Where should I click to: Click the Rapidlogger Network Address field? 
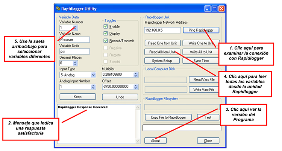(x=162, y=30)
